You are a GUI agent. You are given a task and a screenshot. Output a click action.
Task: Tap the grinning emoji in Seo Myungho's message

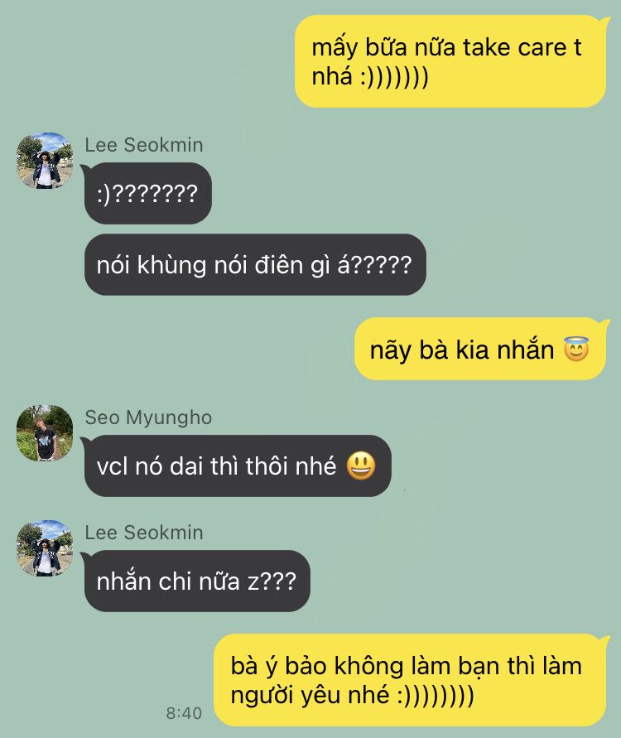[x=361, y=466]
